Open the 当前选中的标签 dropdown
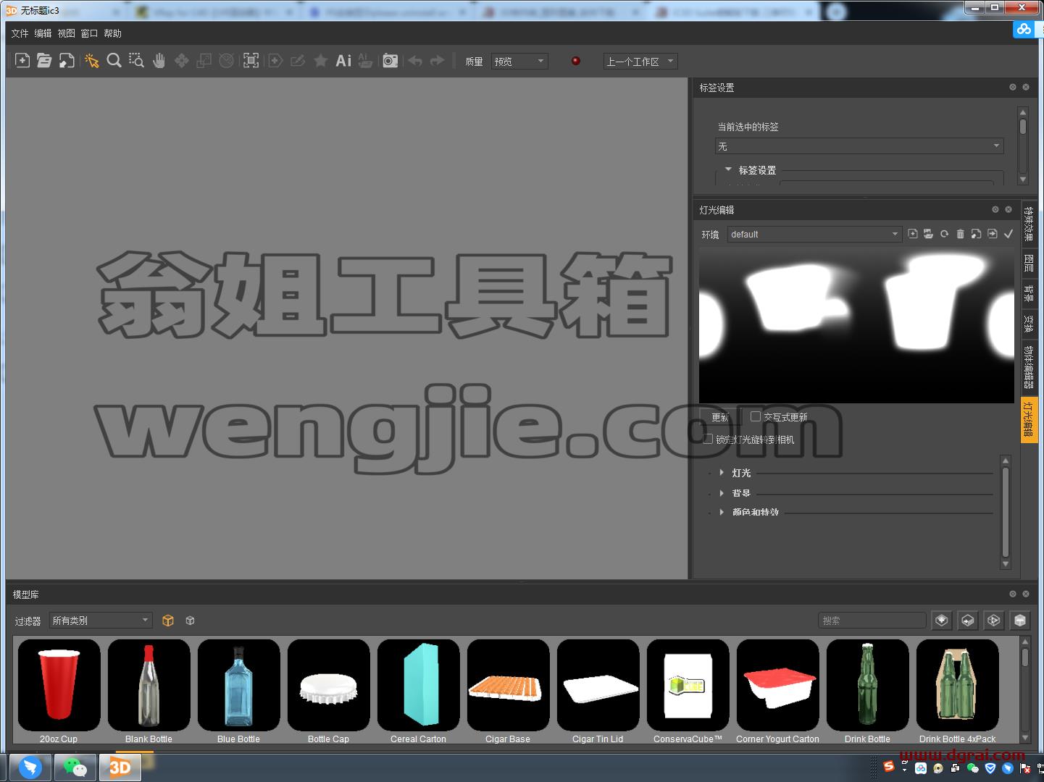1044x782 pixels. coord(859,146)
